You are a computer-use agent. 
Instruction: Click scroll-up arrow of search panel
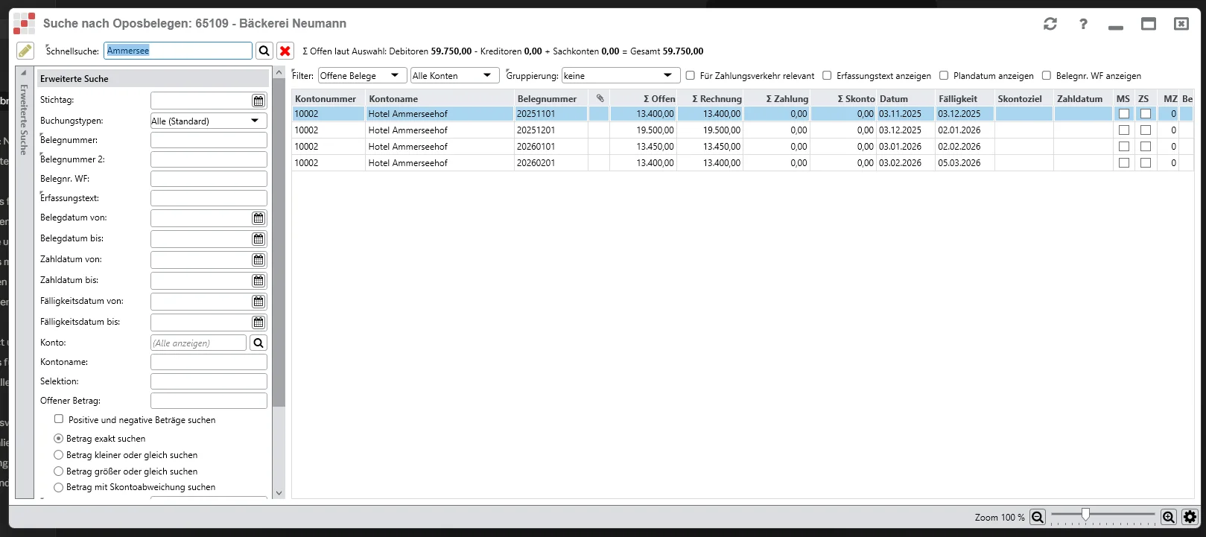click(279, 73)
